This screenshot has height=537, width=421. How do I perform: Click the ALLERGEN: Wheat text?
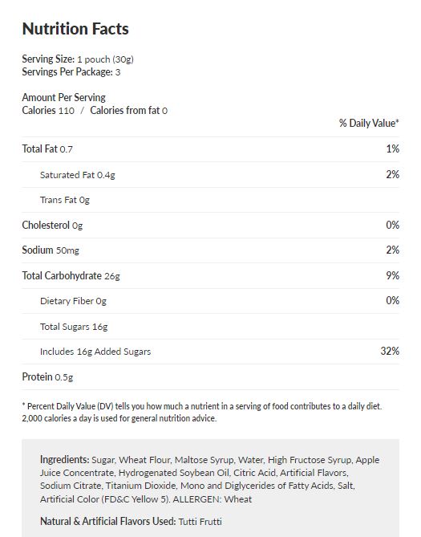(x=213, y=499)
